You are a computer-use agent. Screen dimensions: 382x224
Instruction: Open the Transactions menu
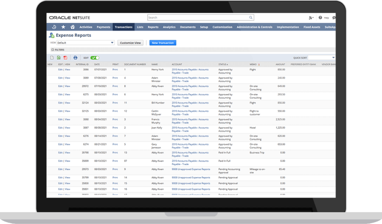click(x=124, y=27)
